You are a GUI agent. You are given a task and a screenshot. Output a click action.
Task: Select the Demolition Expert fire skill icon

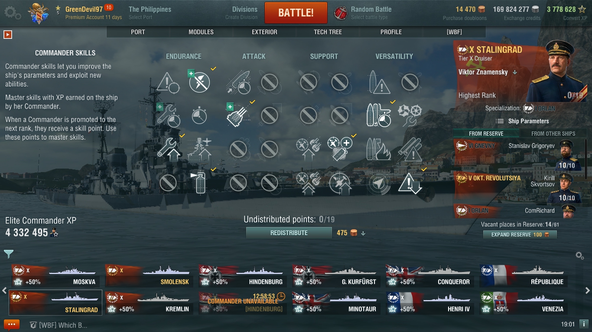tap(379, 148)
